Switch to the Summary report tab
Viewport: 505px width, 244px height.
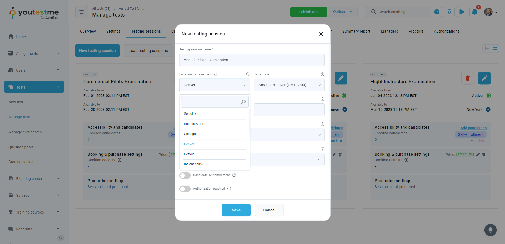(x=356, y=31)
